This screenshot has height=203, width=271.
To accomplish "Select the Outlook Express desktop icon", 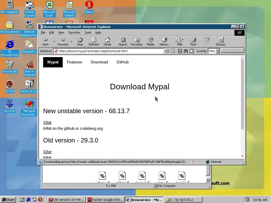I will 29,9.
